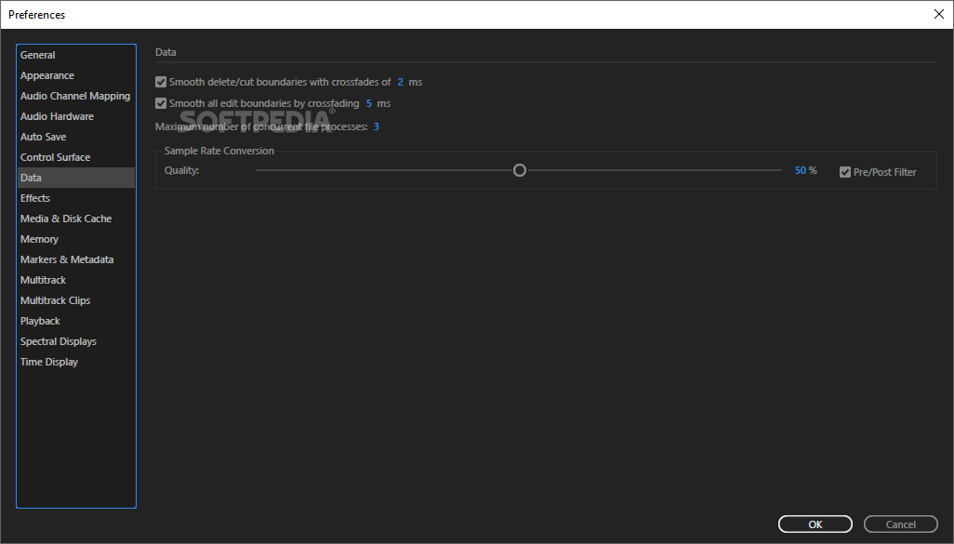Screen dimensions: 954x544
Task: Open the Effects preferences
Action: [x=76, y=198]
